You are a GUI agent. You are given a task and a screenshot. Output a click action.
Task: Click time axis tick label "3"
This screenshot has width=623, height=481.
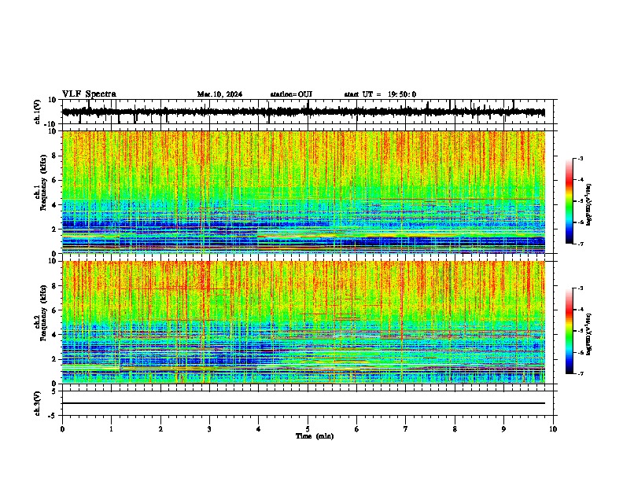pos(209,429)
